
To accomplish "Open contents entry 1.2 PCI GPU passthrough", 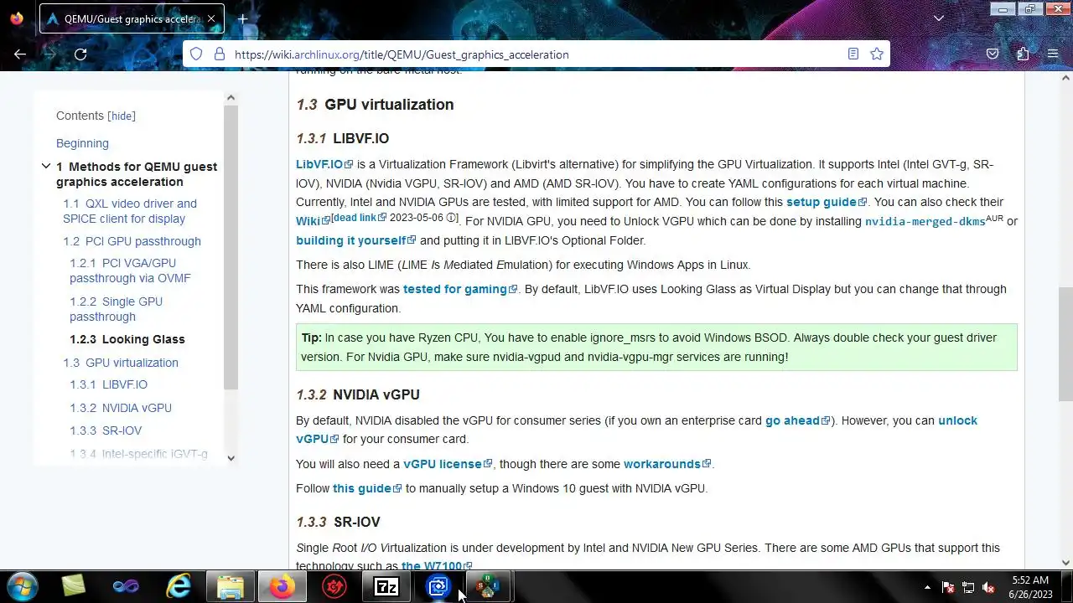I will 132,241.
